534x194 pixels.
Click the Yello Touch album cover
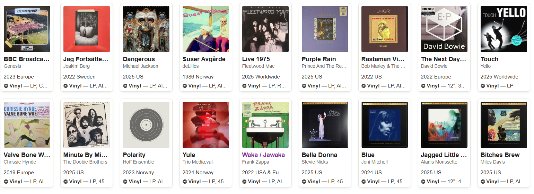(x=504, y=29)
